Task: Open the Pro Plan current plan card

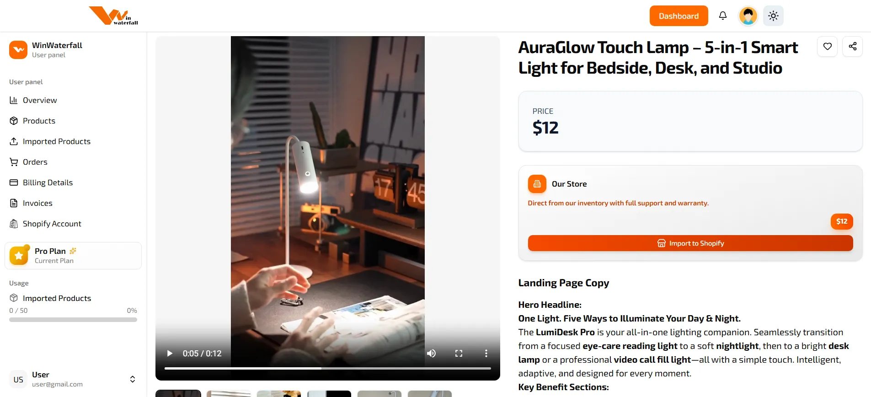Action: [x=73, y=256]
